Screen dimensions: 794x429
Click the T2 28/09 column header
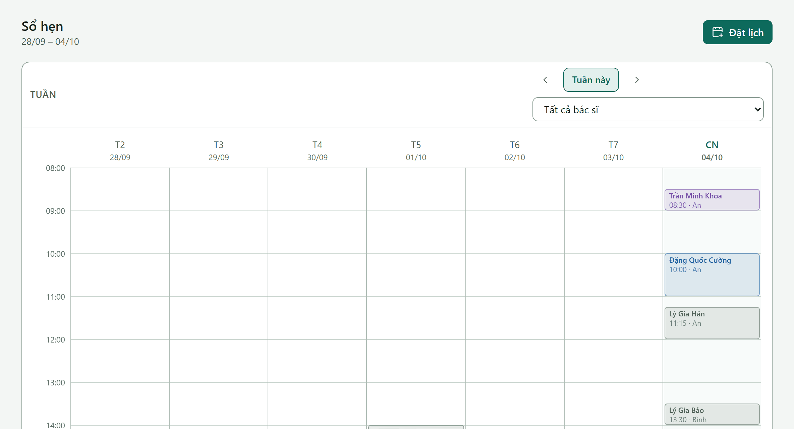pyautogui.click(x=120, y=151)
